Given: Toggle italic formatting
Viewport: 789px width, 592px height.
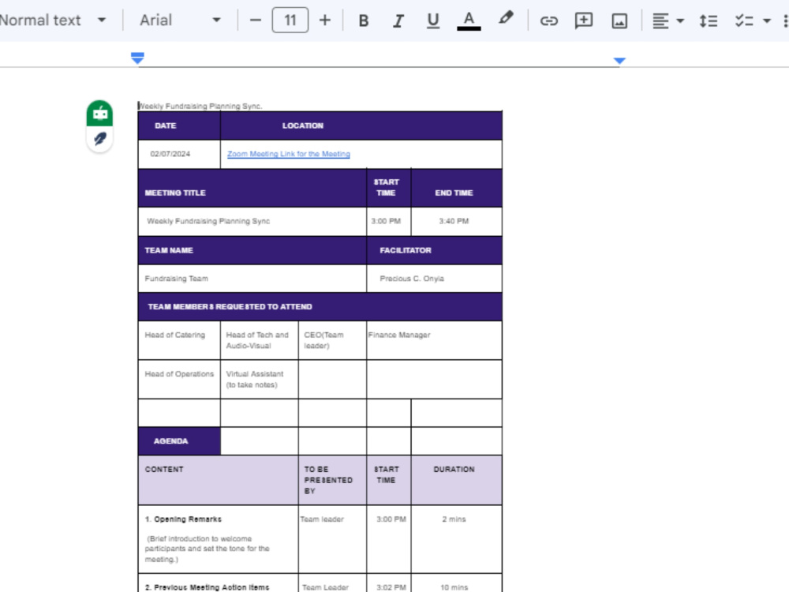Looking at the screenshot, I should tap(398, 21).
